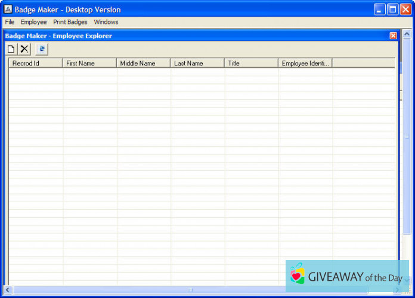Viewport: 415px width, 298px height.
Task: Click the horizontal scrollbar left arrow
Action: point(8,290)
